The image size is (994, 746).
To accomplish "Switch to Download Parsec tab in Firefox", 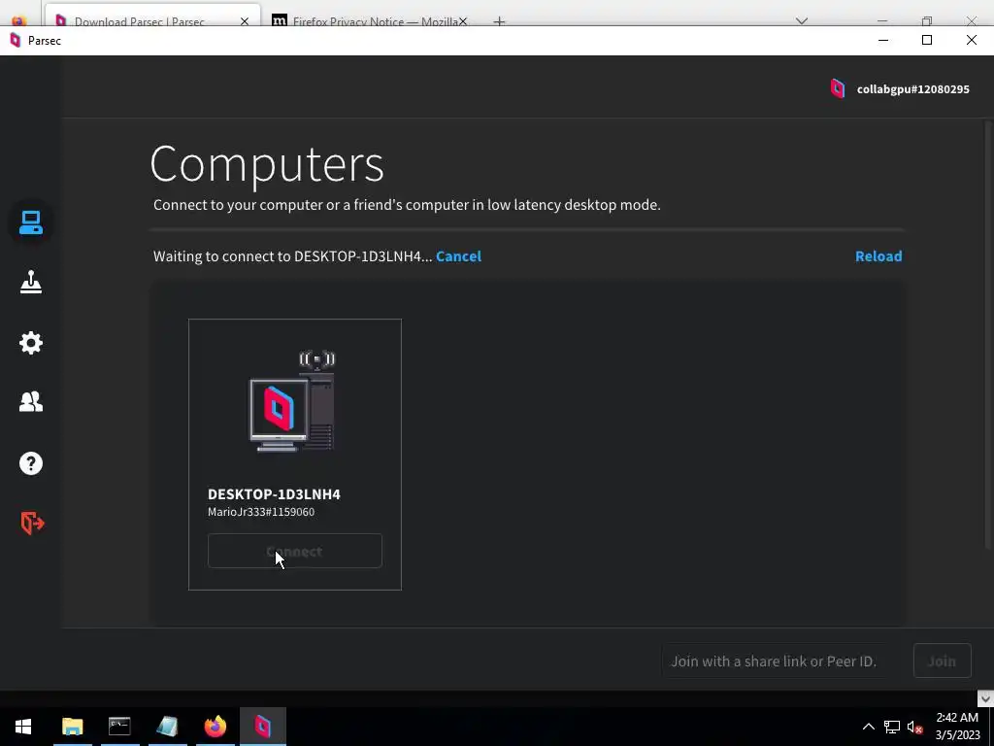I will [140, 21].
